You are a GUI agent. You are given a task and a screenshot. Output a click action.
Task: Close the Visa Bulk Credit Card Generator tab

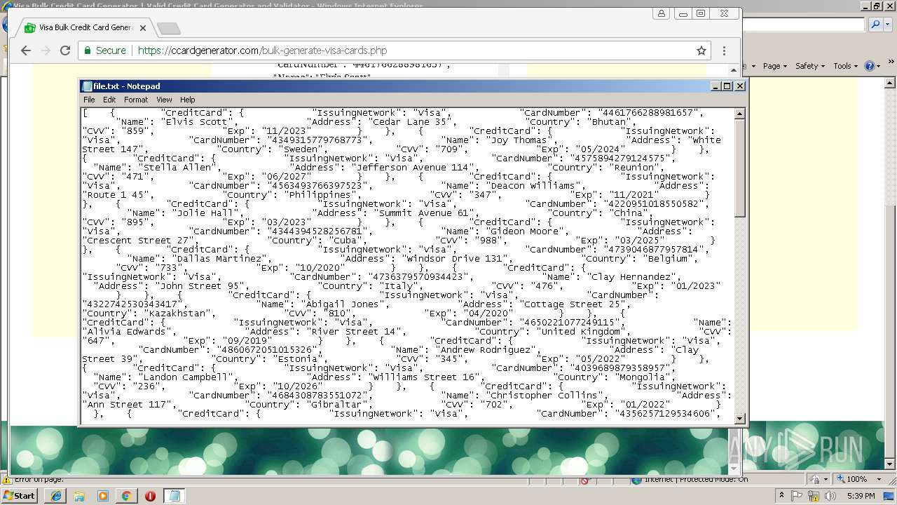click(x=143, y=28)
